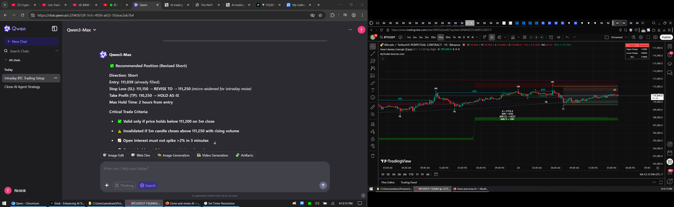Image resolution: width=674 pixels, height=207 pixels.
Task: Select the 4h timeframe
Action: pyautogui.click(x=459, y=37)
